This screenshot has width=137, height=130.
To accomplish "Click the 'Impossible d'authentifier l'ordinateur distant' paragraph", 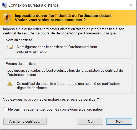I will (x=64, y=31).
